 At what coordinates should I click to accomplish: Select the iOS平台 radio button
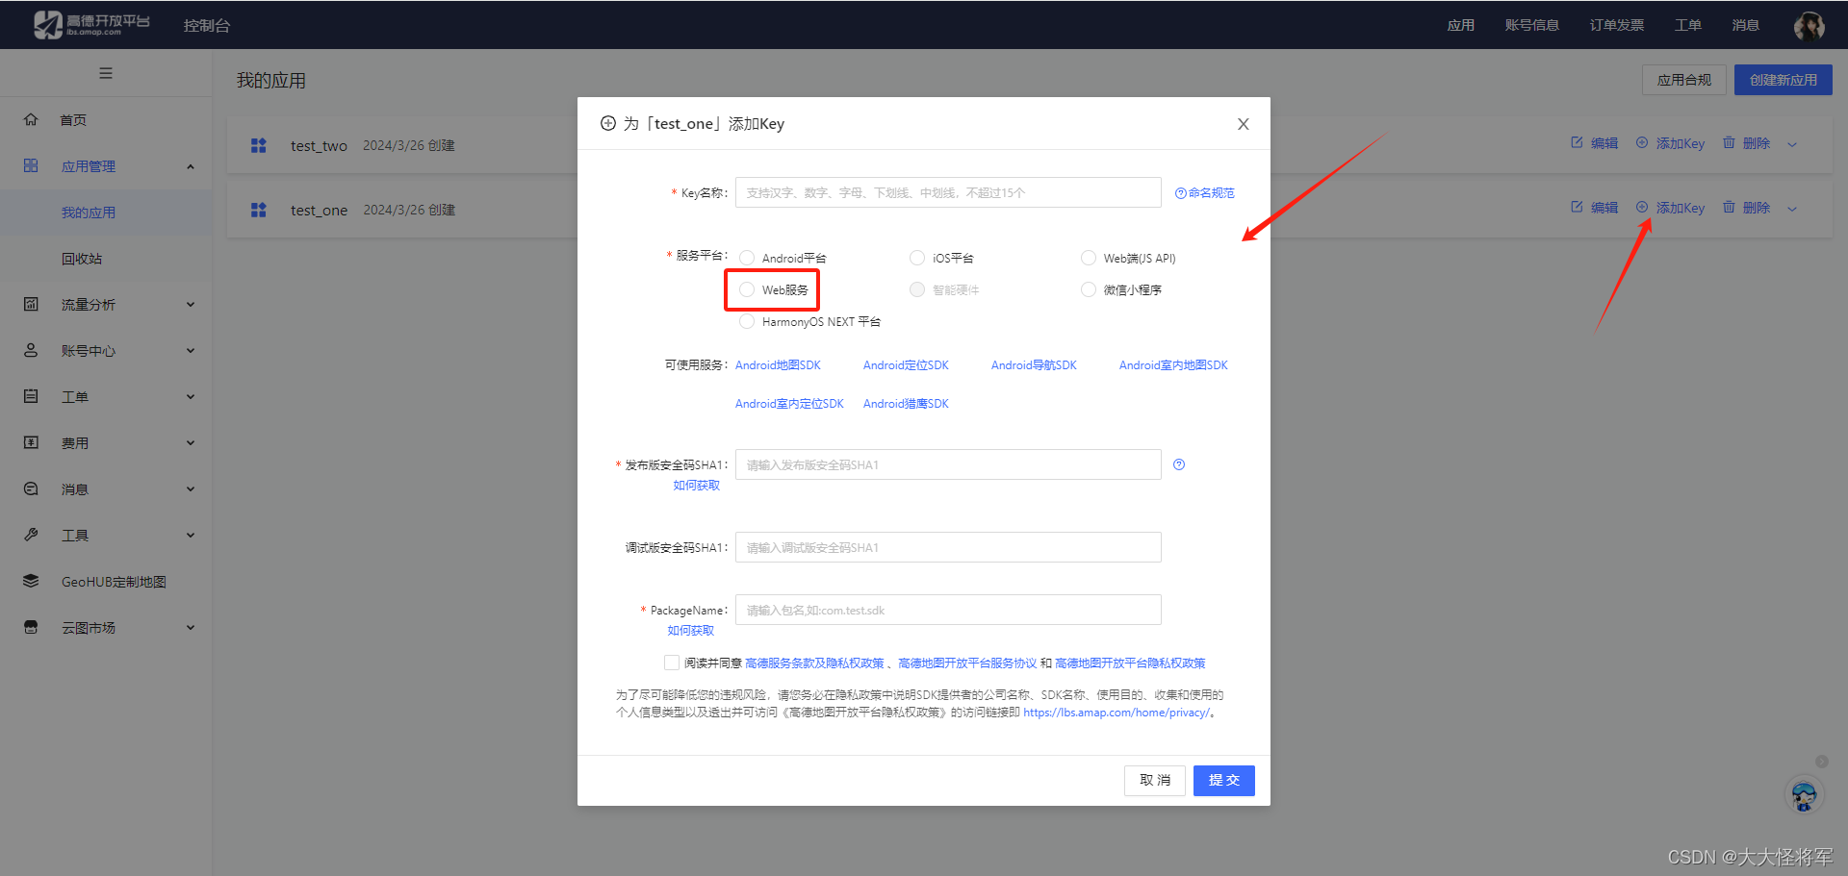(917, 258)
